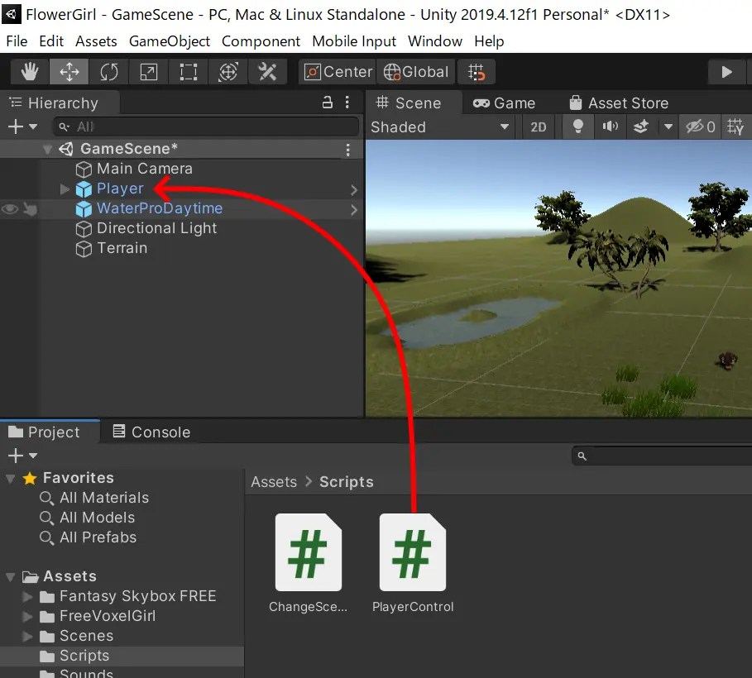
Task: Open Asset Store tab
Action: pyautogui.click(x=619, y=103)
